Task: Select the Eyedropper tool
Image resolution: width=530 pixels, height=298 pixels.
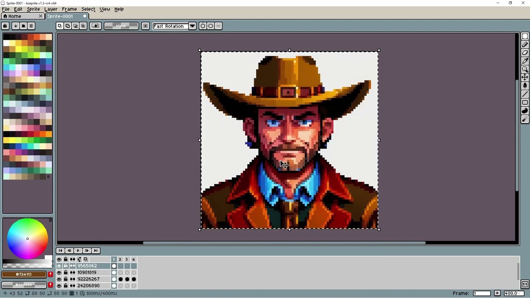Action: pyautogui.click(x=525, y=61)
